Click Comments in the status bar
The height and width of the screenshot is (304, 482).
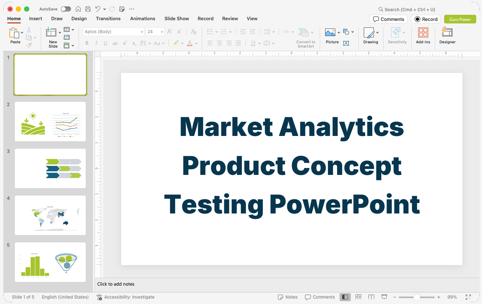[x=320, y=297]
